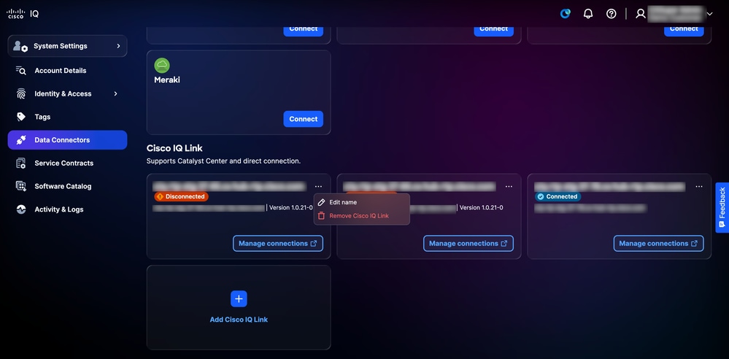729x359 pixels.
Task: Manage connections on Connected link card
Action: click(x=658, y=244)
